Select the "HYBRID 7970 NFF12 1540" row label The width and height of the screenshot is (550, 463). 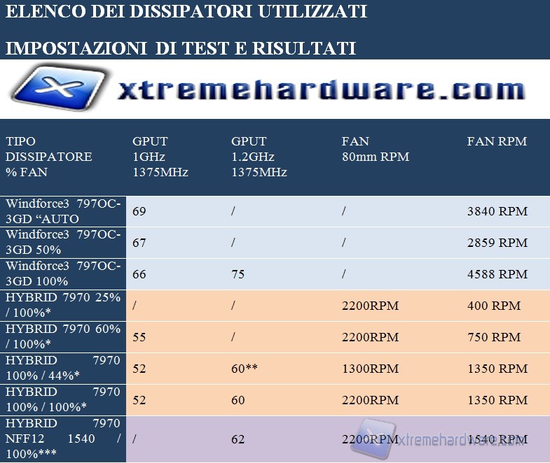pos(63,439)
